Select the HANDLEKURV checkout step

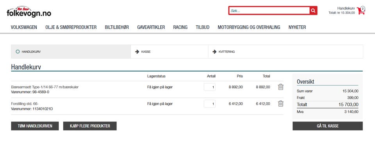tap(71, 52)
